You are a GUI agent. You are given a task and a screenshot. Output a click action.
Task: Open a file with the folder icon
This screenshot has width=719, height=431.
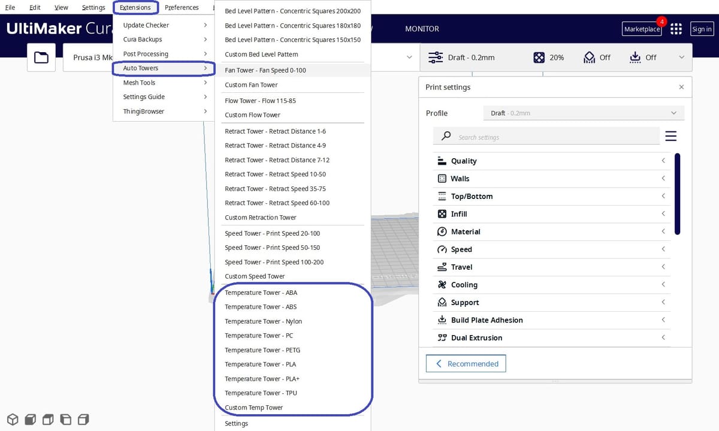pos(41,58)
